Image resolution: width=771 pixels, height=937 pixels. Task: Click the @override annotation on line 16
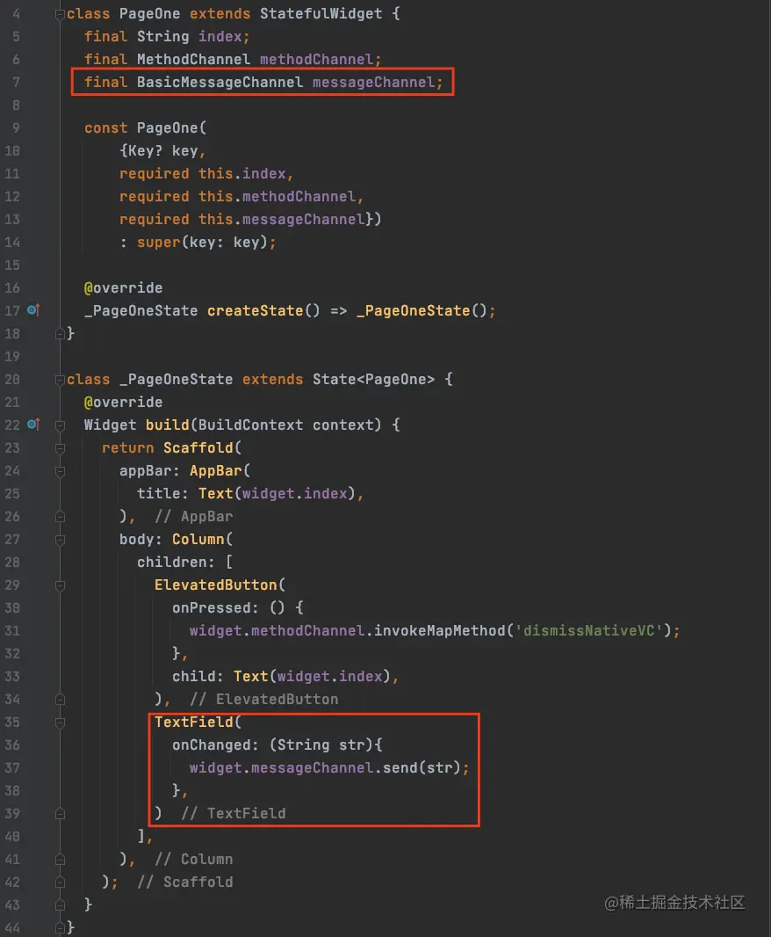click(x=124, y=288)
